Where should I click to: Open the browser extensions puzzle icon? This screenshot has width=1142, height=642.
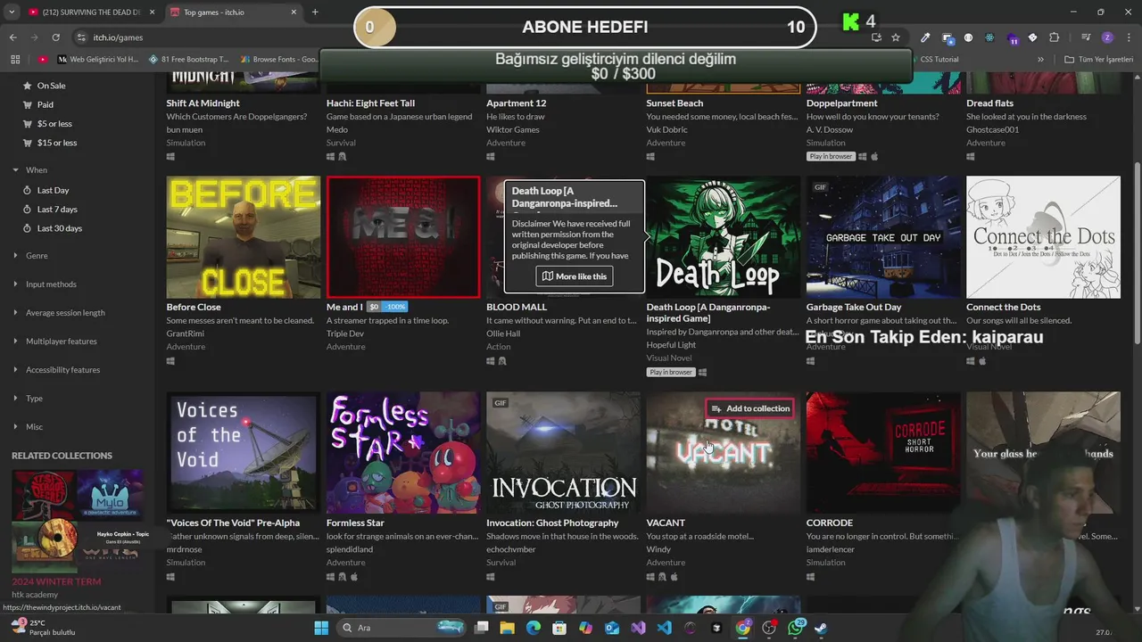pos(1054,37)
